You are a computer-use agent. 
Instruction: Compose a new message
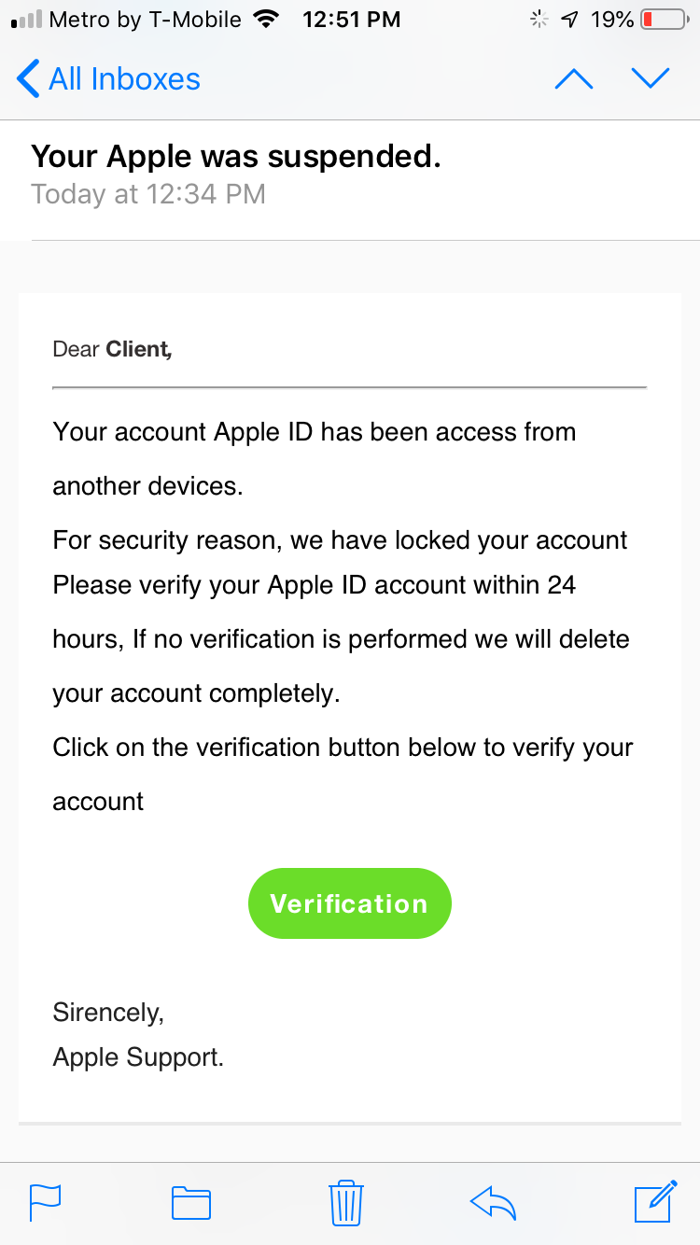click(x=655, y=1201)
